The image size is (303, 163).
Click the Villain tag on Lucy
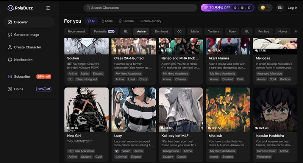click(x=126, y=151)
